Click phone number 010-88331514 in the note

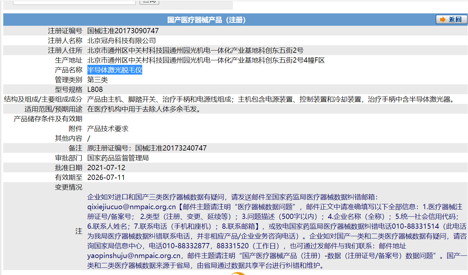coord(415,226)
